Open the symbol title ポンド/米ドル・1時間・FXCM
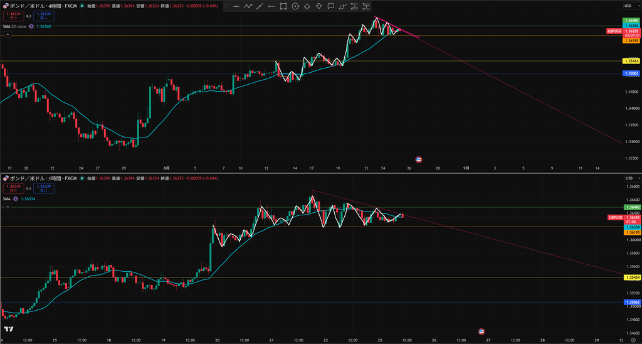 43,178
